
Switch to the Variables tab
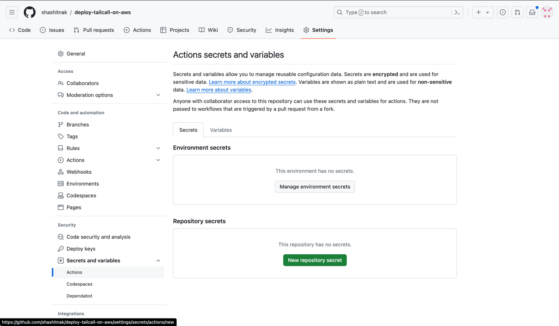221,130
